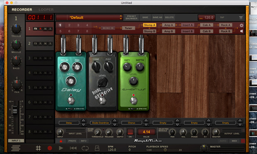The width and height of the screenshot is (257, 154).
Task: Solo track 1 with its S button
Action: (x=50, y=29)
